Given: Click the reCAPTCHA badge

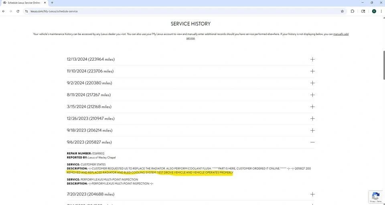Looking at the screenshot, I should [x=376, y=197].
